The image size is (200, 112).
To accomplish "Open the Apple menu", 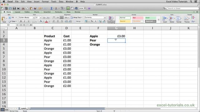I will pyautogui.click(x=4, y=2).
